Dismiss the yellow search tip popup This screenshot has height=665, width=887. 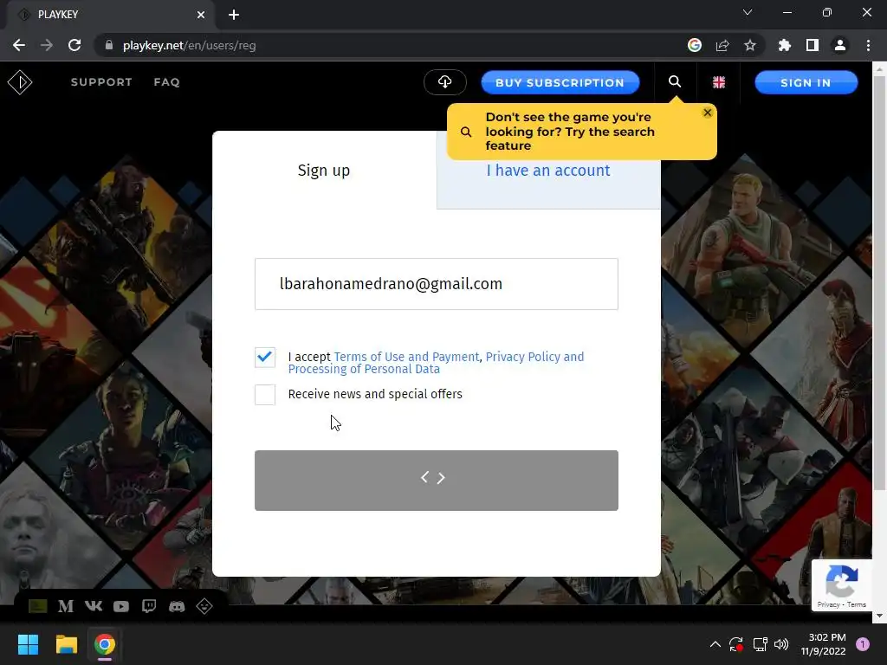[707, 113]
